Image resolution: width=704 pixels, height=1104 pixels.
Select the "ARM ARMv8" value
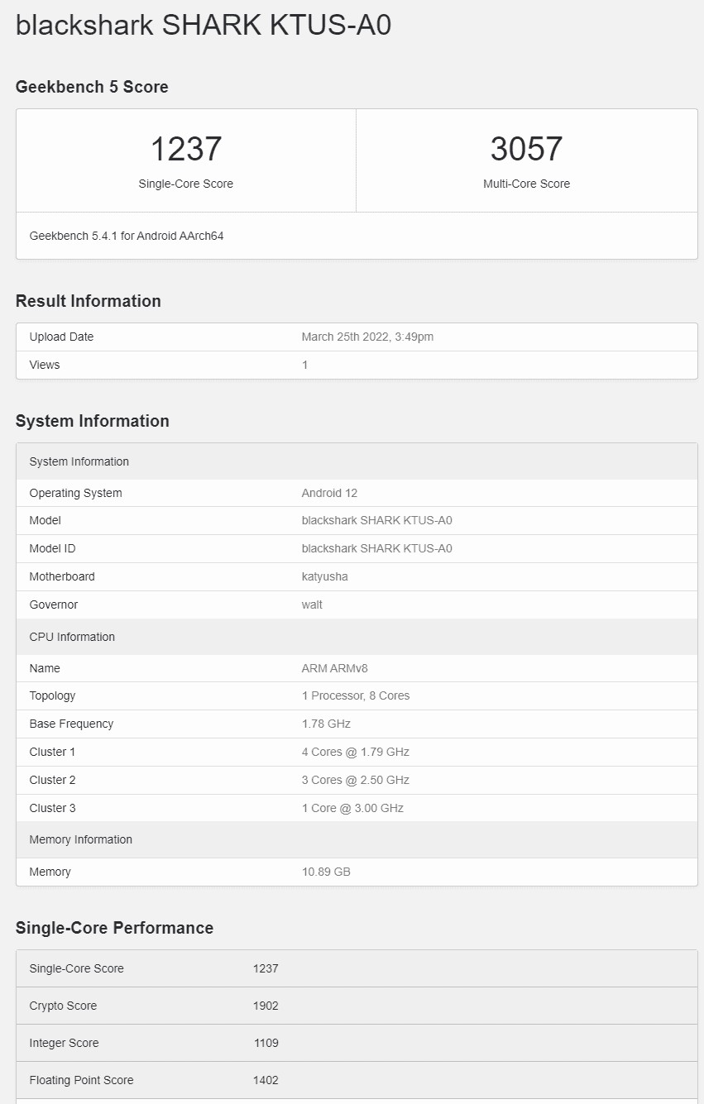(335, 668)
